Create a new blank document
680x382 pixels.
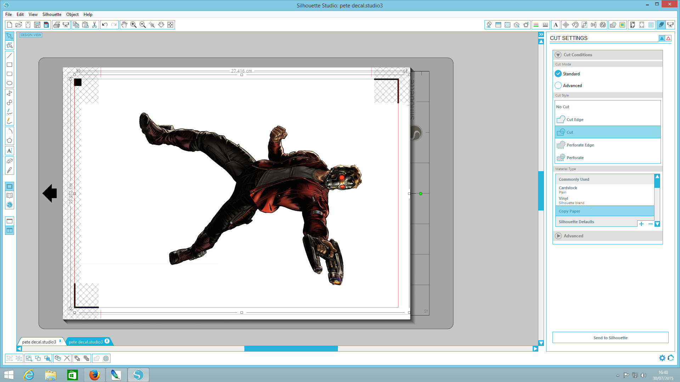tap(10, 25)
